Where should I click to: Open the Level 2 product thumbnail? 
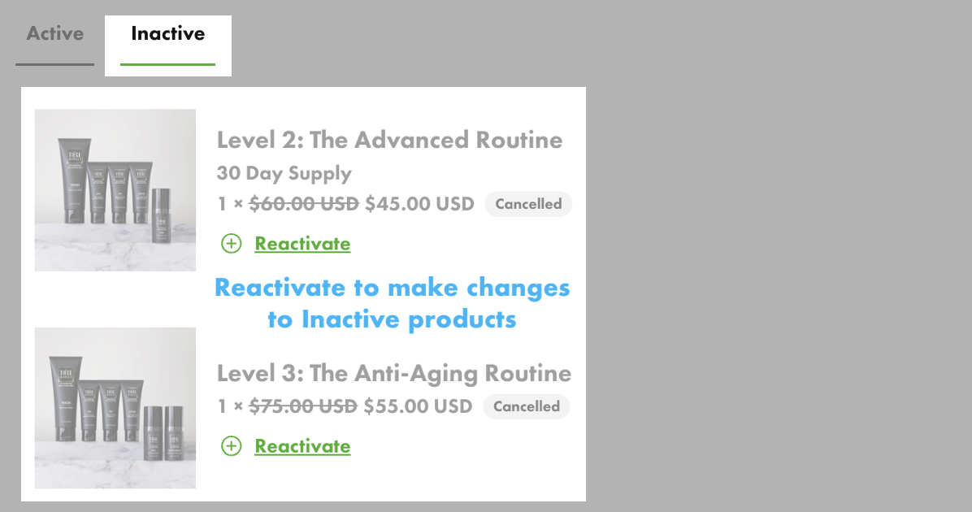(115, 189)
